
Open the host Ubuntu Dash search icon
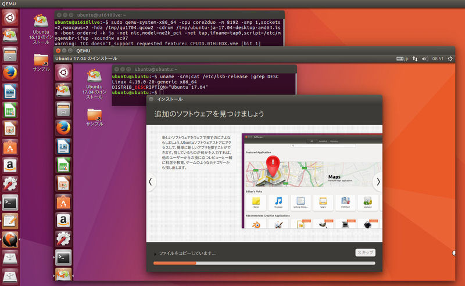click(x=10, y=18)
